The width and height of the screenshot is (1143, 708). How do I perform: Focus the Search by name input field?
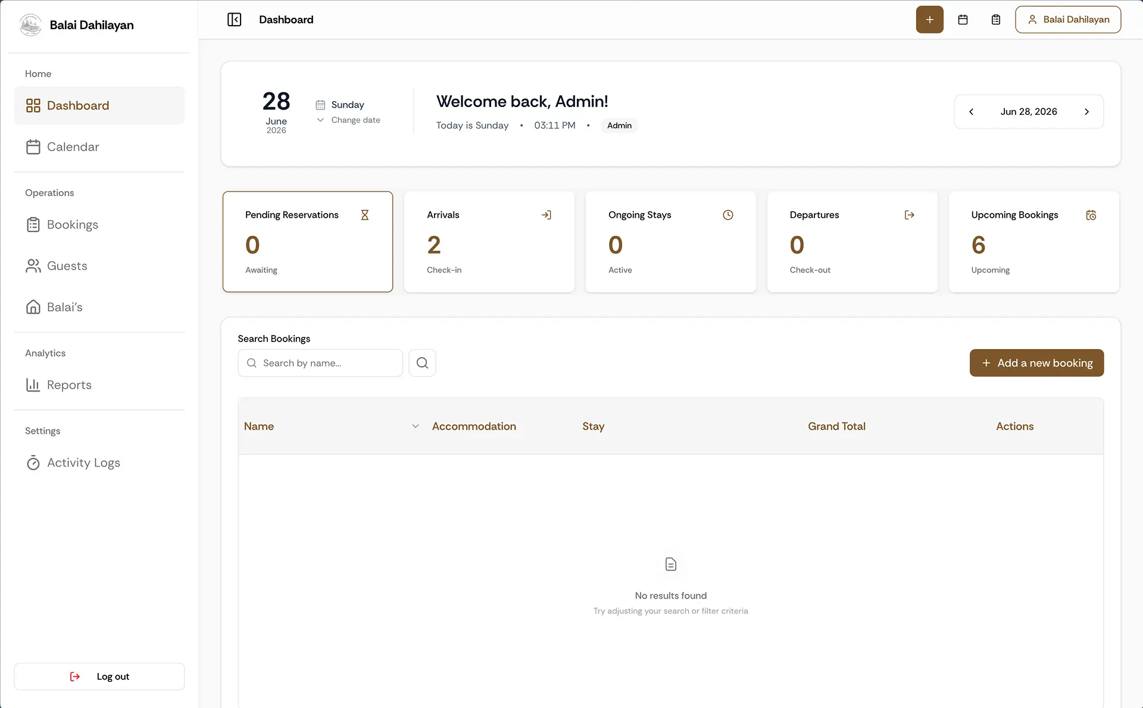point(320,363)
